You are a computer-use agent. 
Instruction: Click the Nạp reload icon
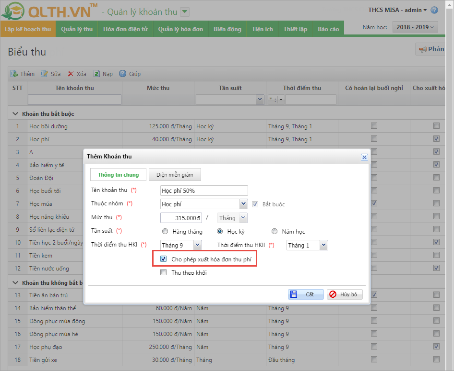click(96, 74)
